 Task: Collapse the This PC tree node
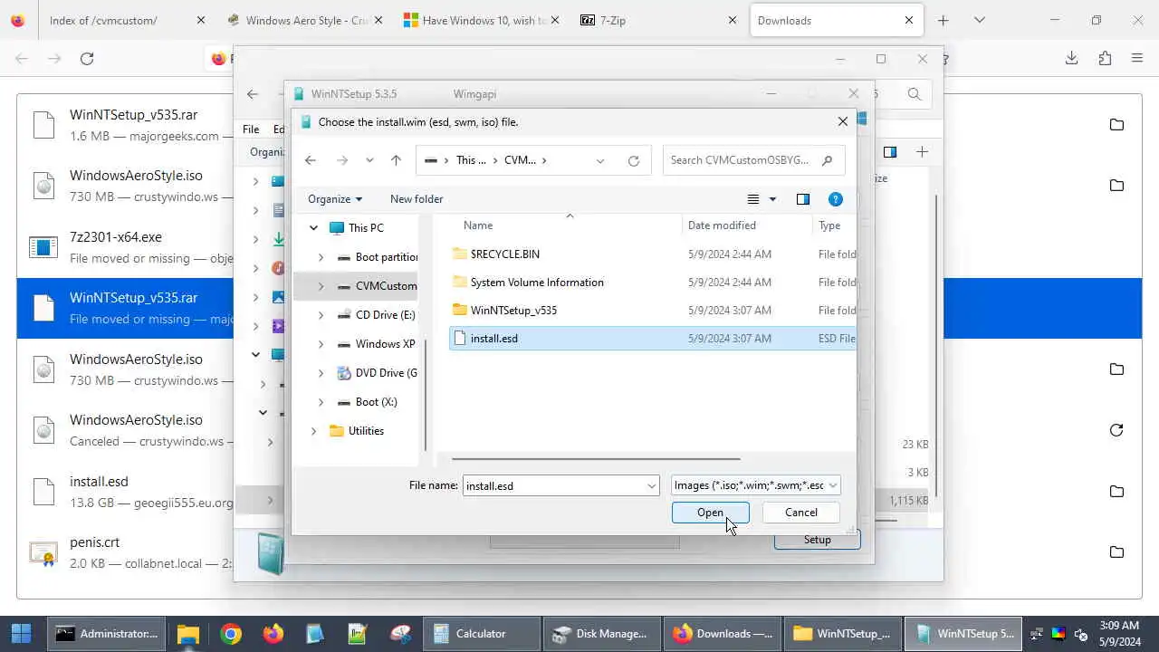[x=314, y=228]
